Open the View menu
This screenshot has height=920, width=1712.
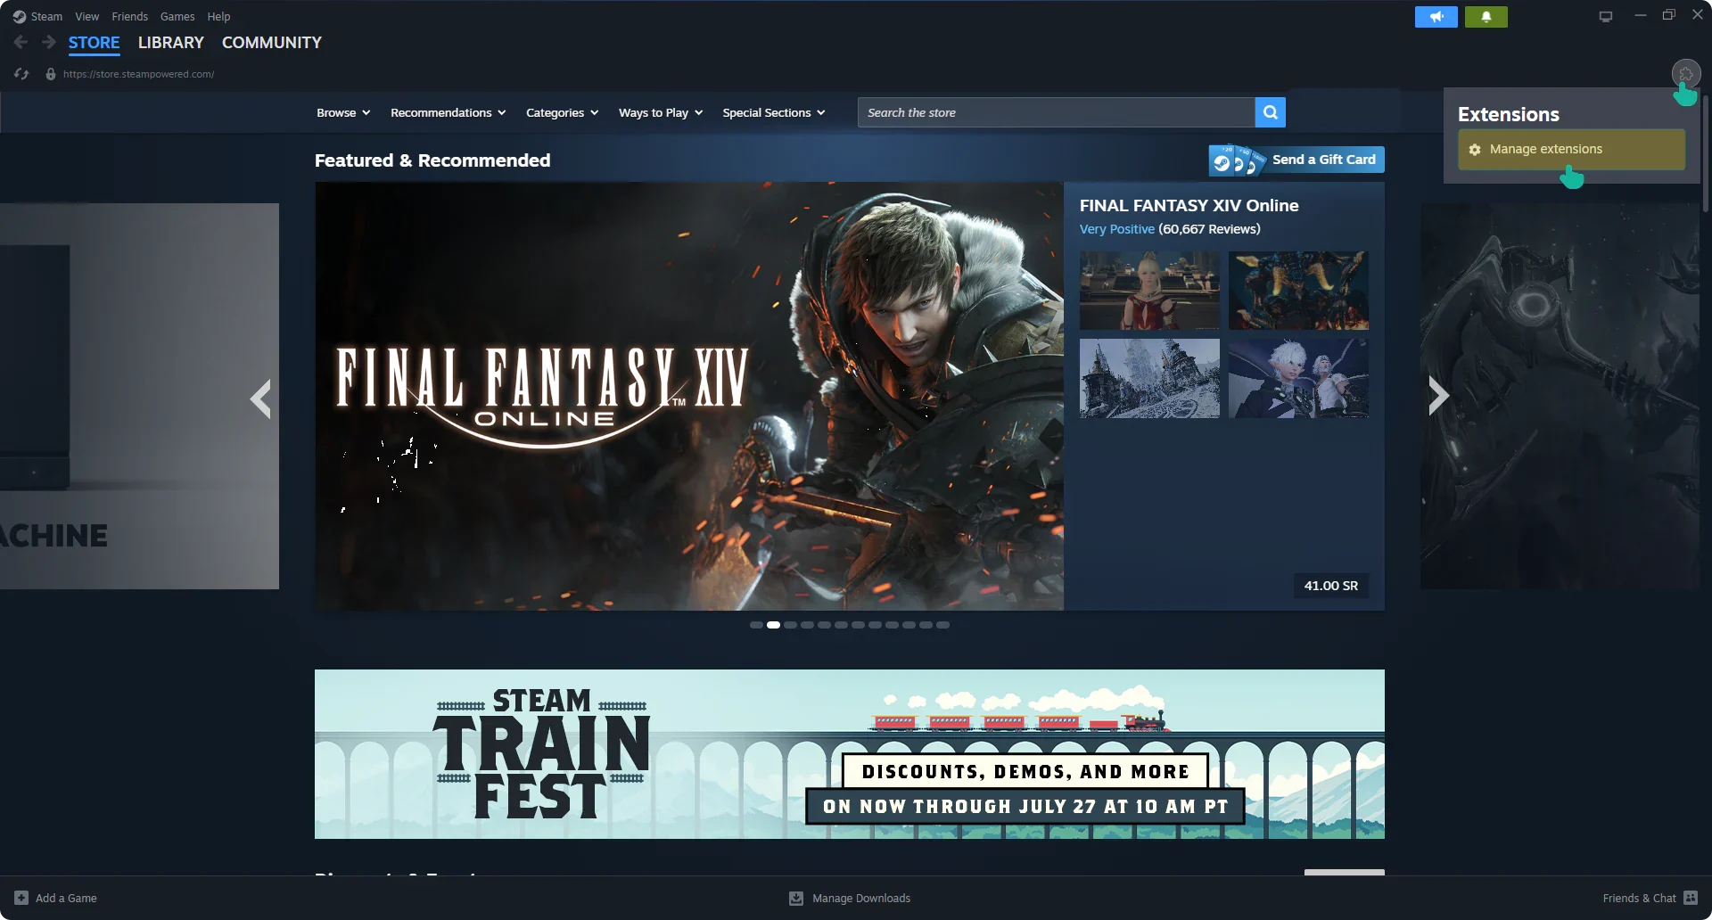coord(87,16)
